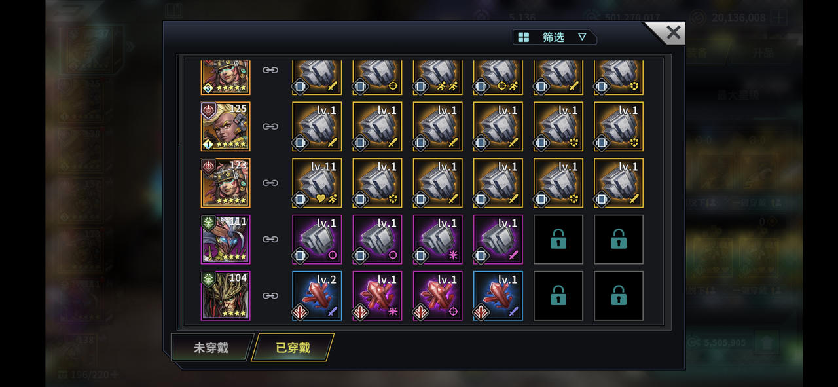Open the level 111 purple hero portrait
The width and height of the screenshot is (838, 387).
(225, 239)
